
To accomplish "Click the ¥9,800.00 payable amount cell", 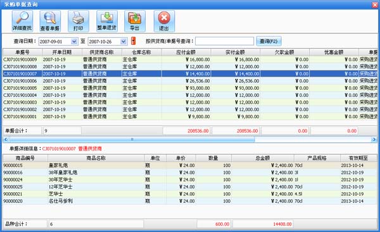I will coord(186,116).
